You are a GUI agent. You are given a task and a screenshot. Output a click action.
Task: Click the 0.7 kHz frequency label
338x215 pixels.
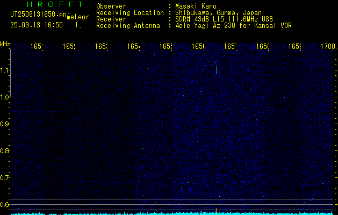(x=4, y=178)
